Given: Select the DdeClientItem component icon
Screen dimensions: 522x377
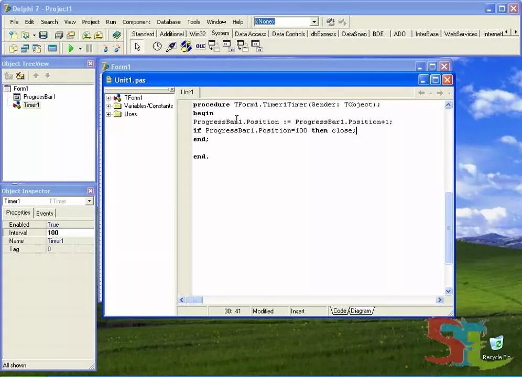Looking at the screenshot, I should (x=228, y=47).
